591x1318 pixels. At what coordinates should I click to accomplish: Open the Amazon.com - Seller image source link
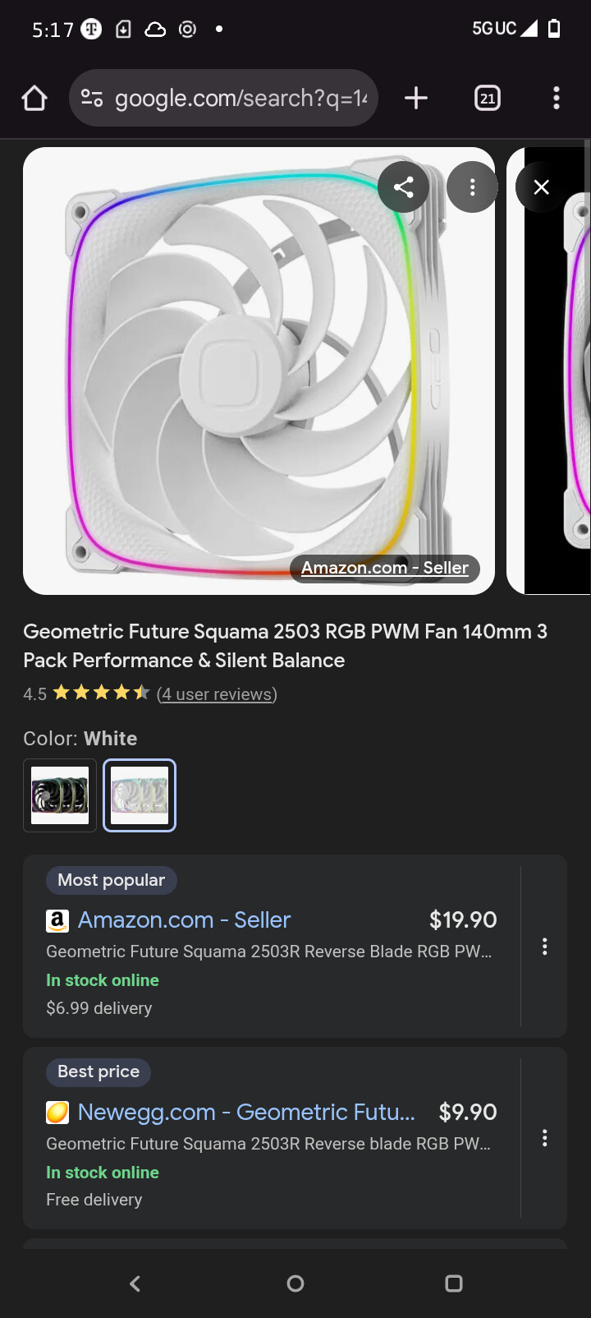pos(384,568)
